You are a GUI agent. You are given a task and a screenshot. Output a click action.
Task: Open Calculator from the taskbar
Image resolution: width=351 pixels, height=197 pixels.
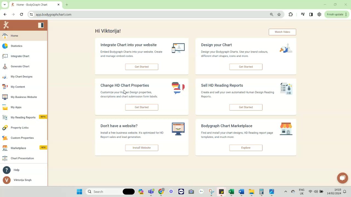click(261, 192)
